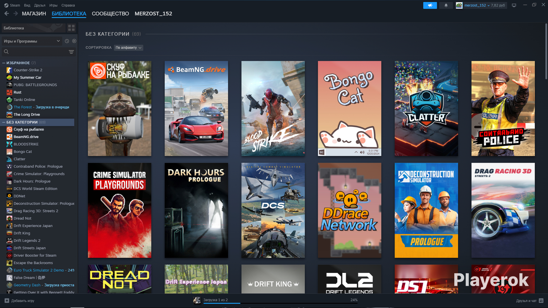Switch to the МАГАЗИН tab
This screenshot has height=308, width=548.
point(34,14)
